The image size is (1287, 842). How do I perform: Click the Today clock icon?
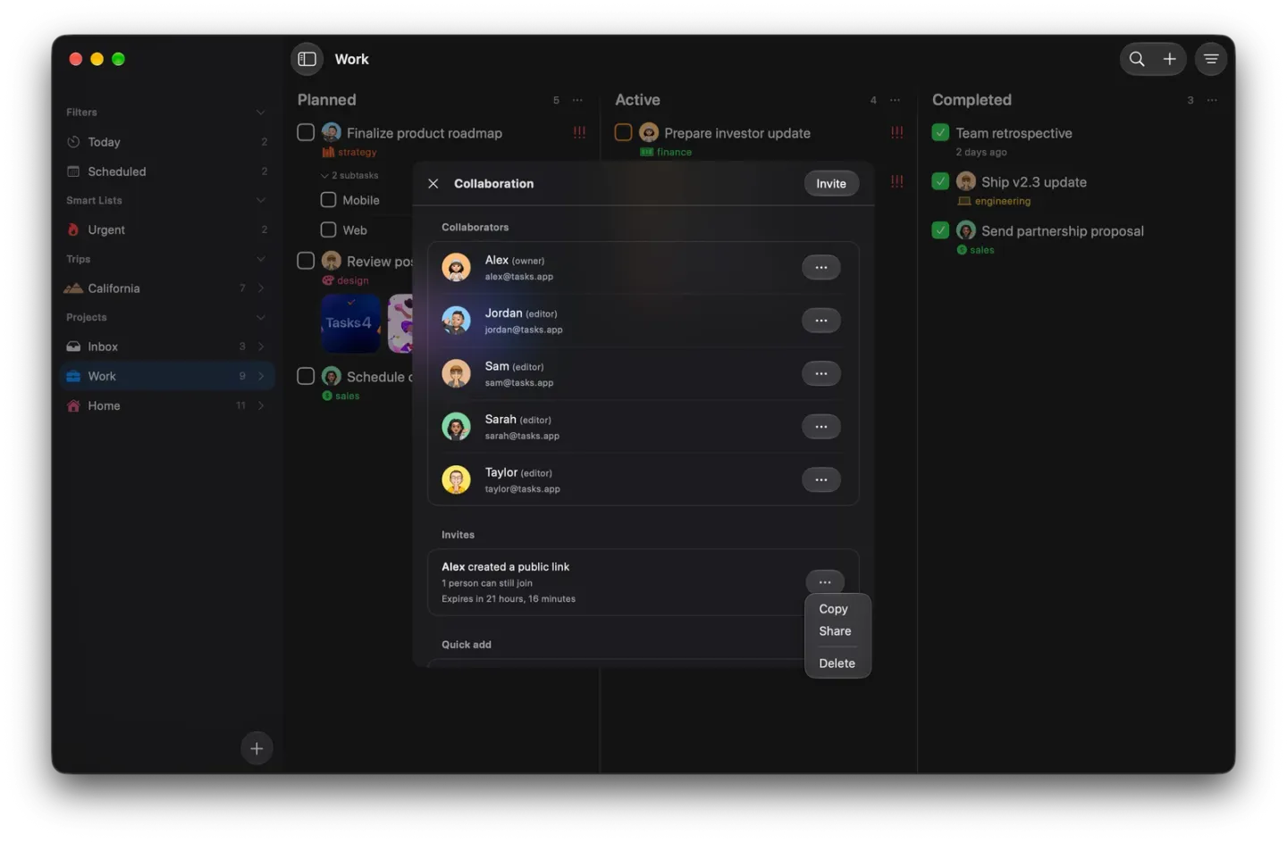(x=73, y=142)
